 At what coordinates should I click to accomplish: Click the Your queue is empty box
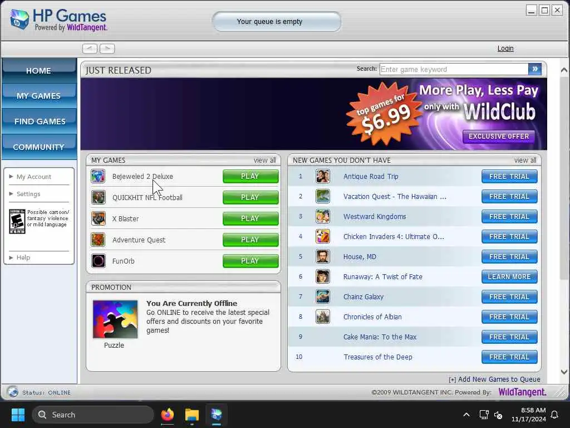(x=277, y=22)
